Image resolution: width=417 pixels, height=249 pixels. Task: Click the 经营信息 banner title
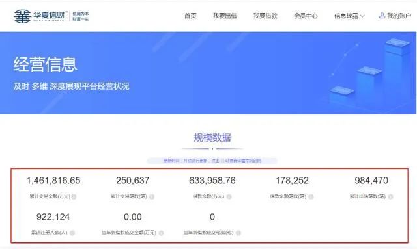45,64
